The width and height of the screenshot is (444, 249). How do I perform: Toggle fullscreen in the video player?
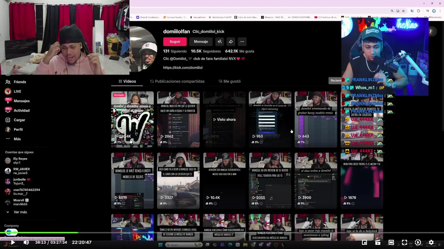point(404,242)
